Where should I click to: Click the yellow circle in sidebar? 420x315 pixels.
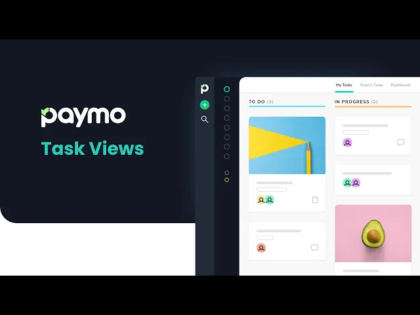coord(226,180)
